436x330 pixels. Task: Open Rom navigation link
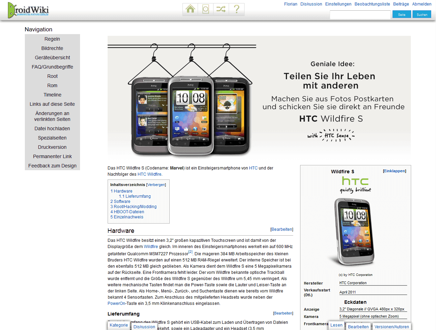52,85
